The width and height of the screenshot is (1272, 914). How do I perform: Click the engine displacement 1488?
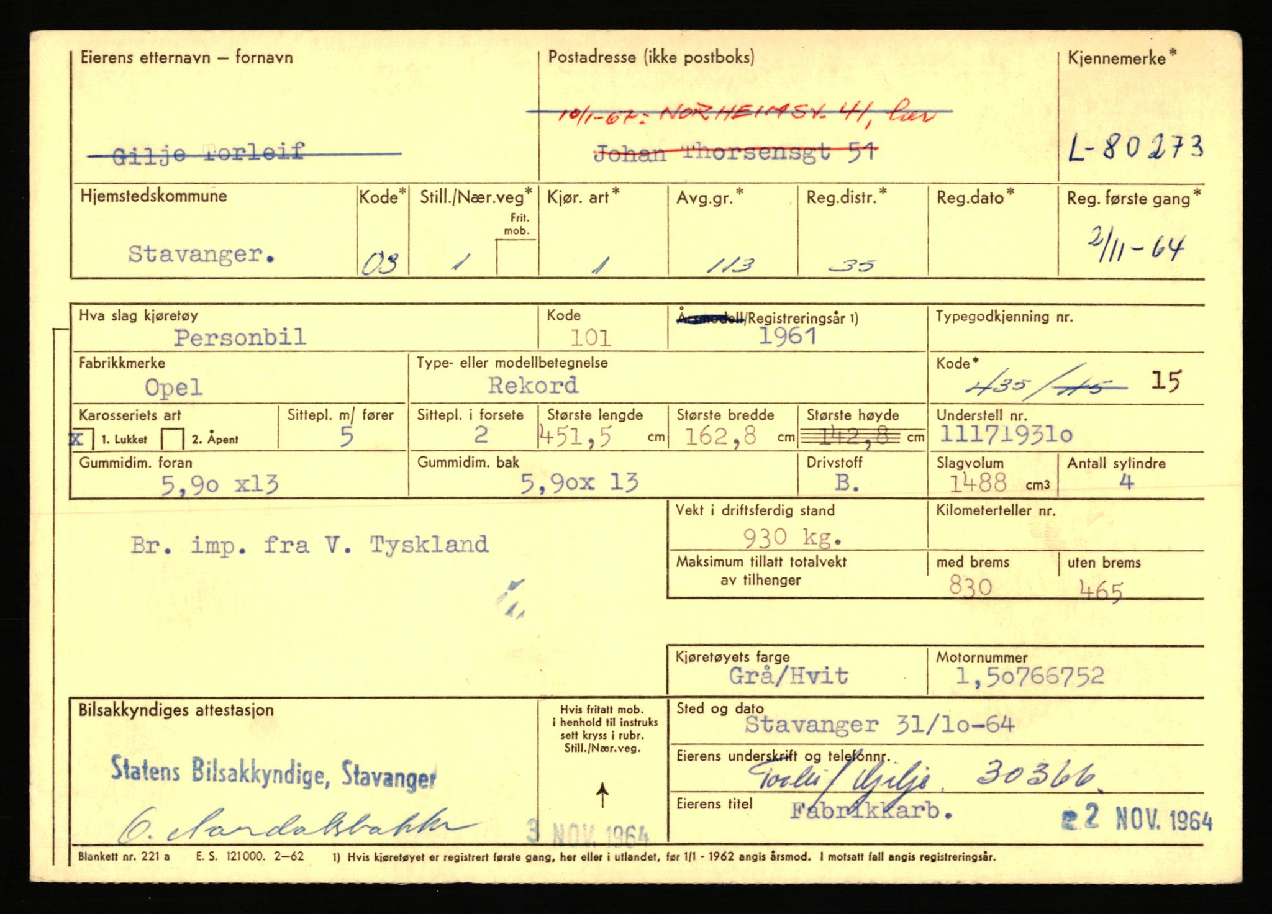[978, 482]
